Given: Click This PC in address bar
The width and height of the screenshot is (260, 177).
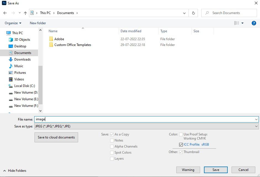Looking at the screenshot, I should (45, 13).
